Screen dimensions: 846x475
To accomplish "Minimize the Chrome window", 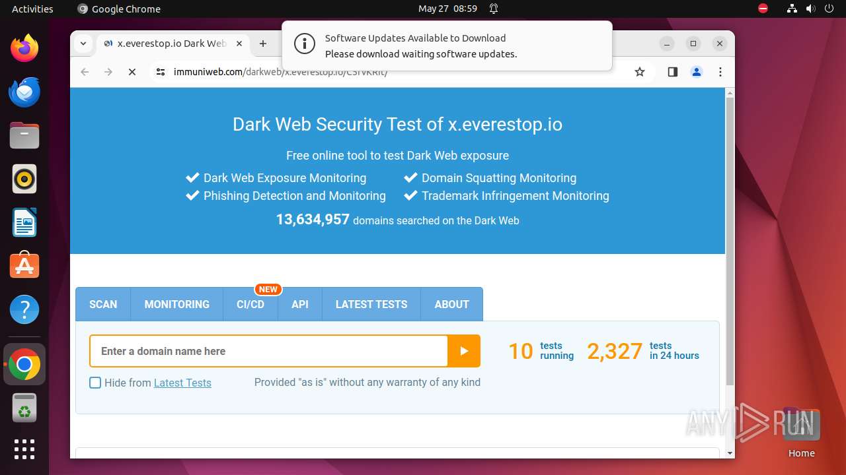I will [667, 44].
